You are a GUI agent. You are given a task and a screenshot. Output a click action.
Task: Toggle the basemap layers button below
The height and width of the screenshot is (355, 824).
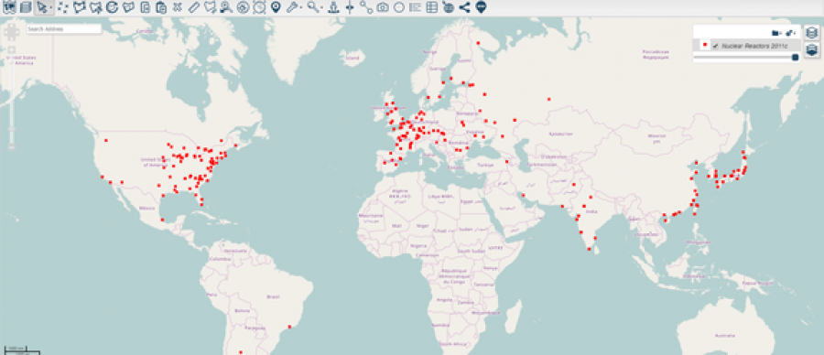[x=812, y=50]
